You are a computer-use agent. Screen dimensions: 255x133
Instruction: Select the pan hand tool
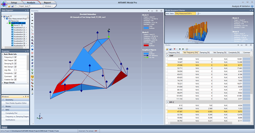point(32,37)
